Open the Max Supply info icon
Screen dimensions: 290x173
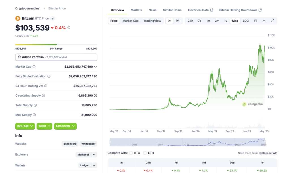pyautogui.click(x=34, y=115)
